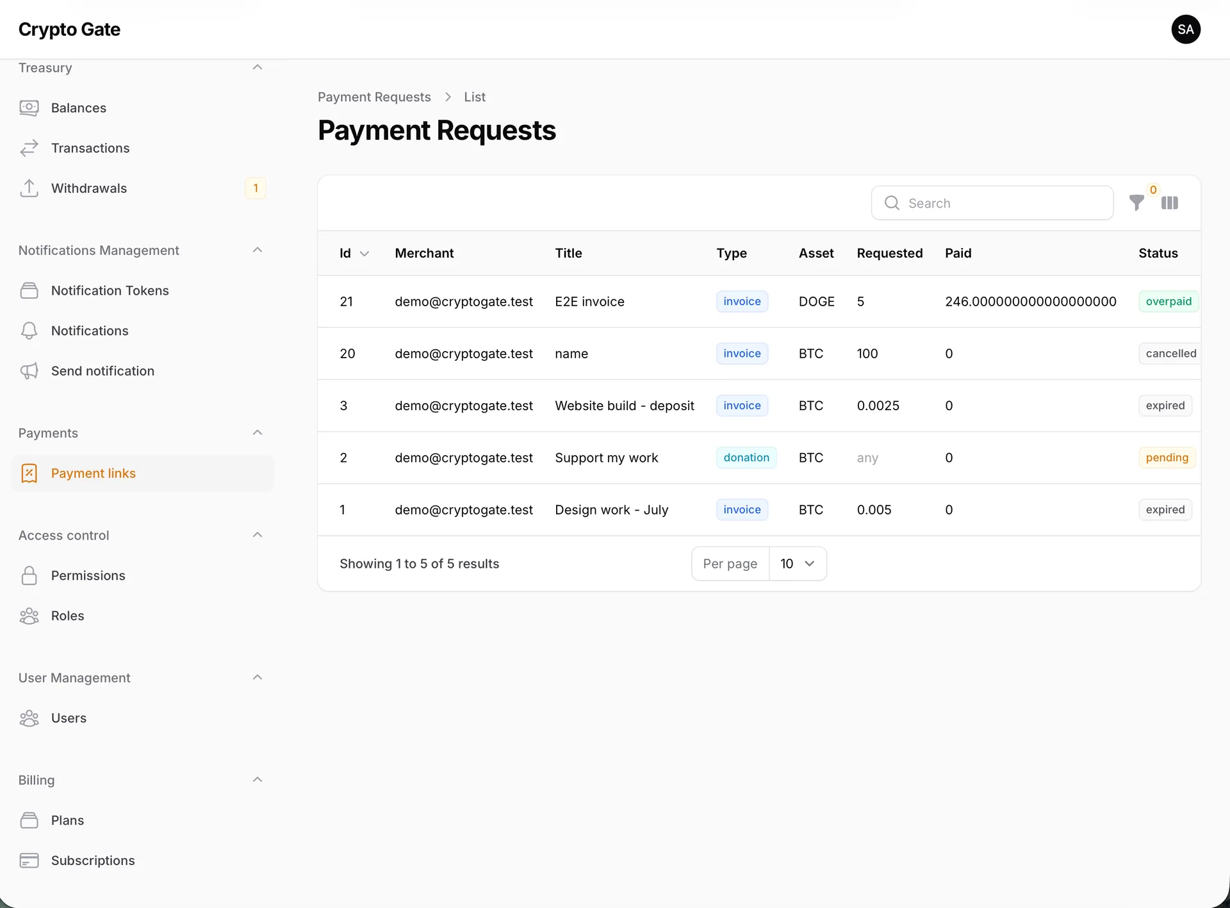Open Users page
1230x908 pixels.
(x=143, y=718)
